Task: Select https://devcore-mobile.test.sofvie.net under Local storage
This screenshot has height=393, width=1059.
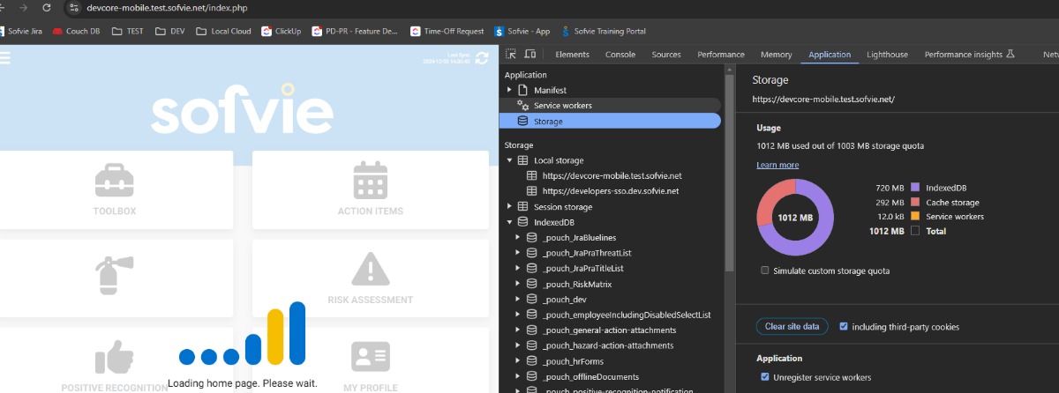Action: point(612,175)
